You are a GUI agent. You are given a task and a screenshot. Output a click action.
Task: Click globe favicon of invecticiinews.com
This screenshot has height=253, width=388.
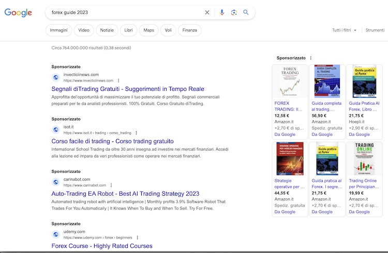click(x=56, y=77)
